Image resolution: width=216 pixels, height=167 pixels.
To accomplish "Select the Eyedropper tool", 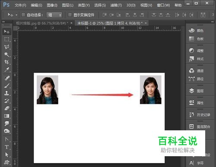I will [x=6, y=69].
